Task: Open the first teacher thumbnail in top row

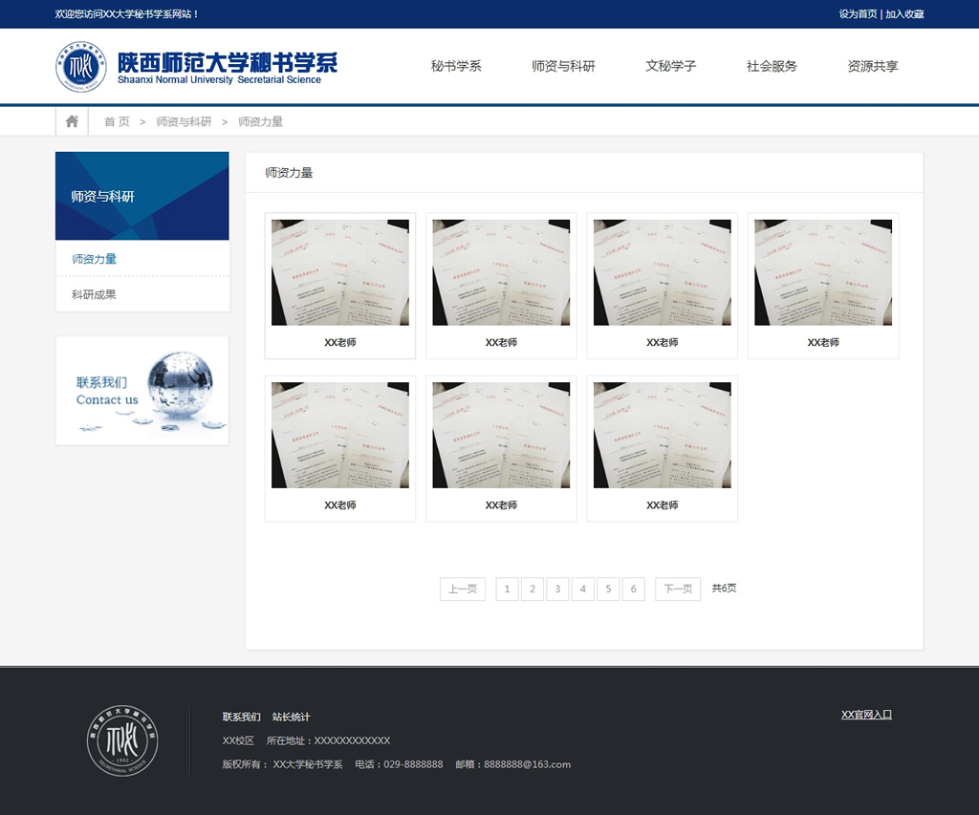Action: (340, 273)
